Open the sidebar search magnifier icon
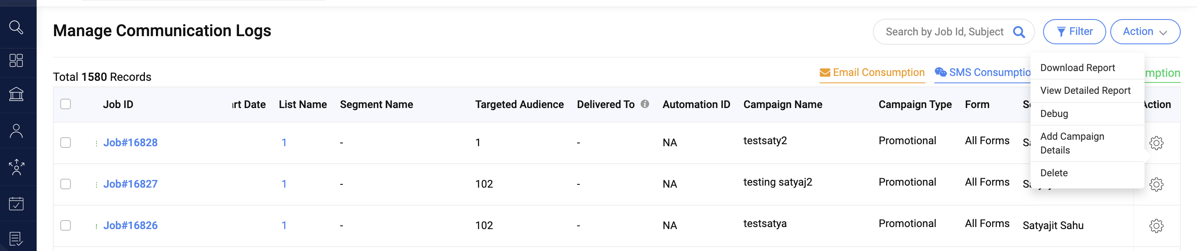This screenshot has height=251, width=1197. [16, 27]
